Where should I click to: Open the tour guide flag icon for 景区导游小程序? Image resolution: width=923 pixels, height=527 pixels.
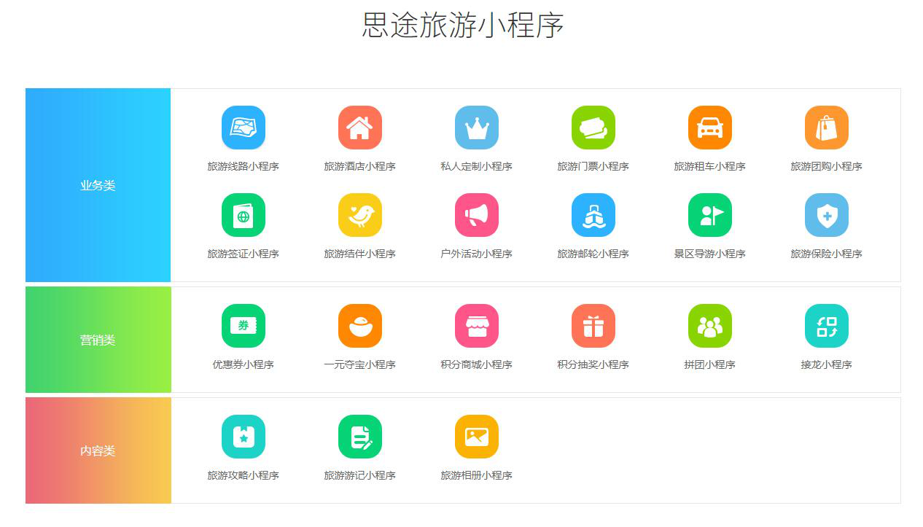tap(709, 215)
